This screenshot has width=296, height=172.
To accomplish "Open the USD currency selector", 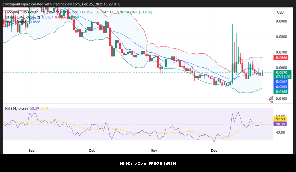I will pyautogui.click(x=280, y=12).
